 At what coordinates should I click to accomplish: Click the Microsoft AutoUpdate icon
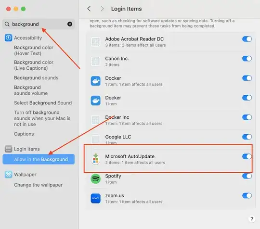[x=95, y=159]
